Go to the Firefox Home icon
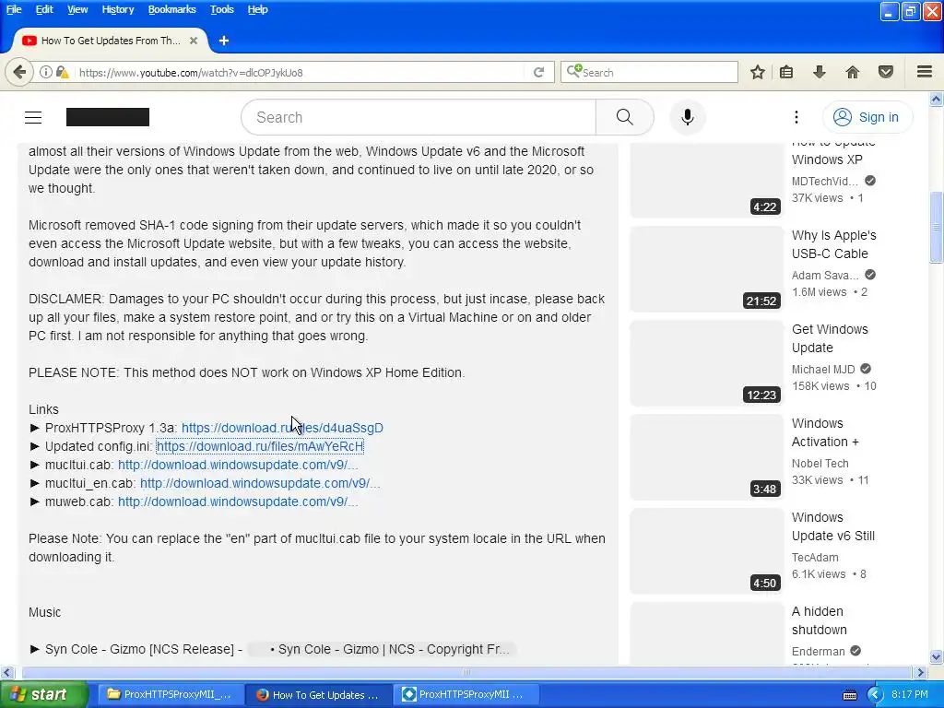The width and height of the screenshot is (944, 708). click(853, 72)
